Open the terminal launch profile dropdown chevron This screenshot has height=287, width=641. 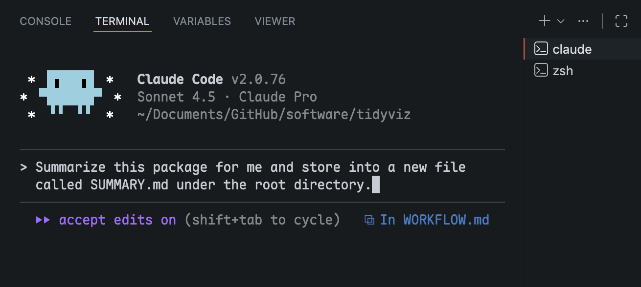point(561,21)
